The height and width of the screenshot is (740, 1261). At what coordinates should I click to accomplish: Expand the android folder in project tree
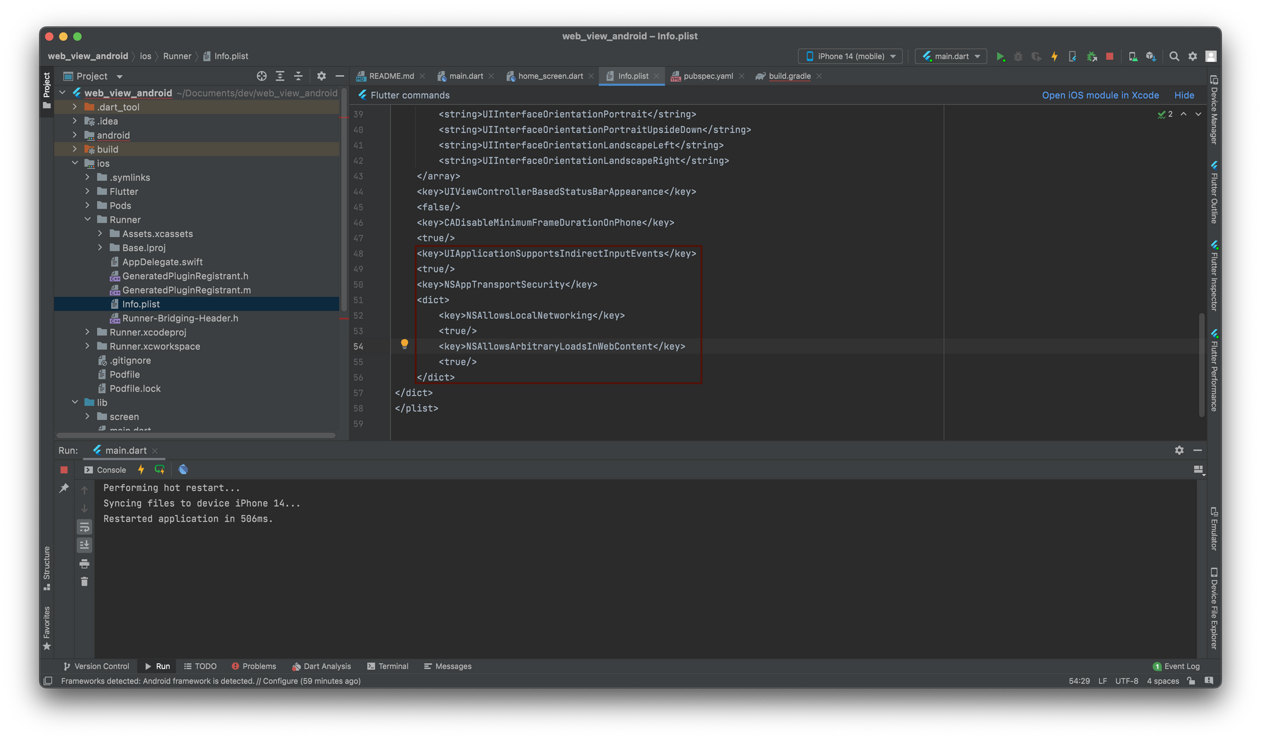point(75,136)
